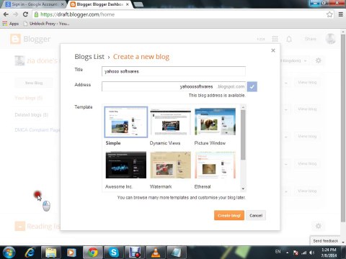346x259 pixels.
Task: Click the template list scrollbar thumb
Action: pos(243,135)
